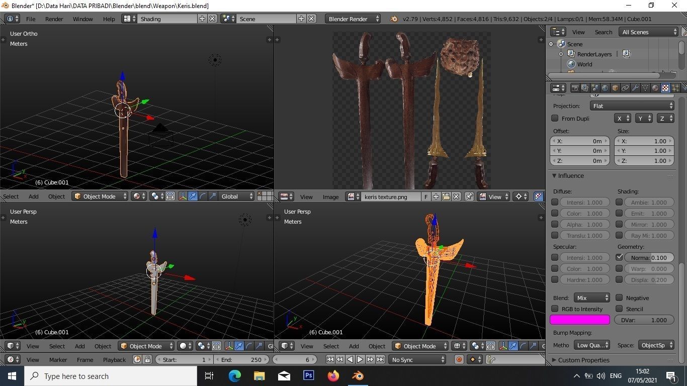Viewport: 687px width, 386px height.
Task: Open the Object Constraints chain-link tab
Action: (x=625, y=88)
